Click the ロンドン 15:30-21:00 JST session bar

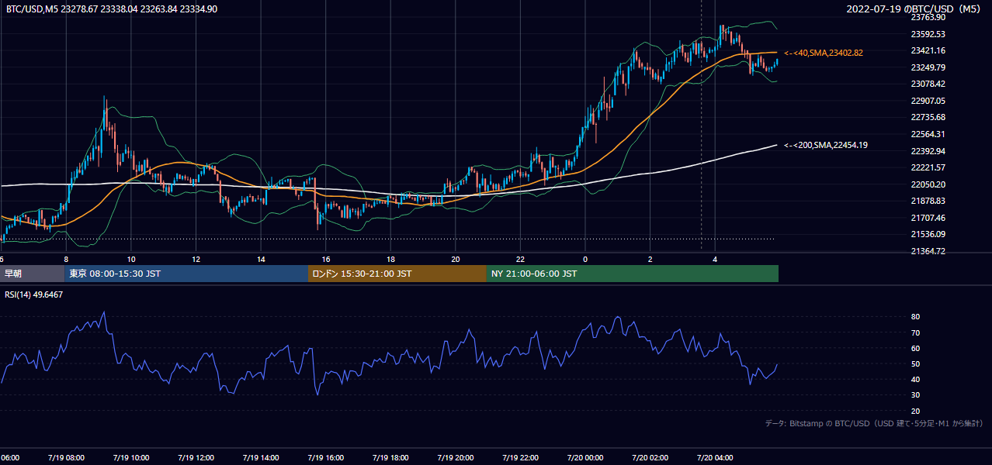click(397, 274)
